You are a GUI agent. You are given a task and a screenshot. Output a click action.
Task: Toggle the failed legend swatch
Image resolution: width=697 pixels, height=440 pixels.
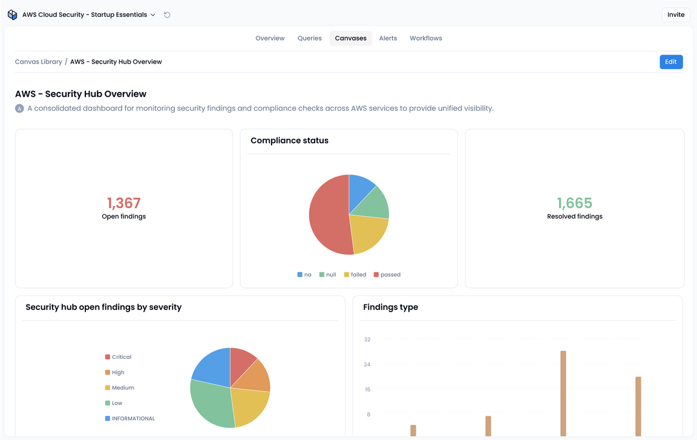pyautogui.click(x=347, y=275)
